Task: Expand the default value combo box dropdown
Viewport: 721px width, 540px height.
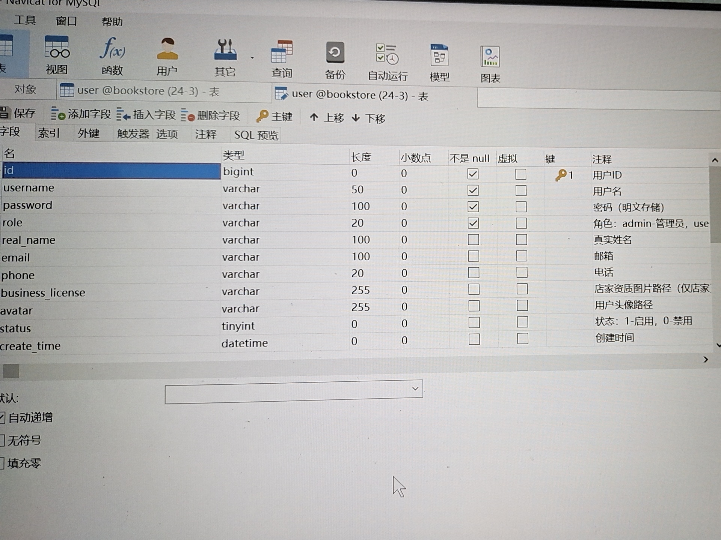Action: 415,389
